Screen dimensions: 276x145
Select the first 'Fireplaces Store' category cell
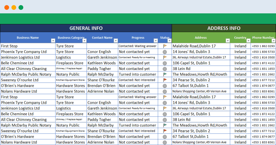click(x=71, y=63)
